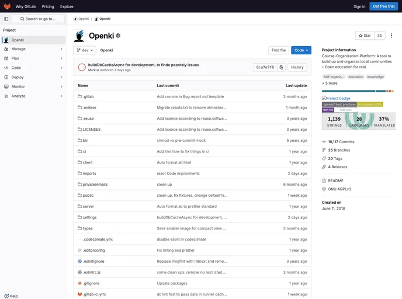The height and width of the screenshot is (299, 402).
Task: Expand the Deploy sidebar section
Action: click(61, 77)
